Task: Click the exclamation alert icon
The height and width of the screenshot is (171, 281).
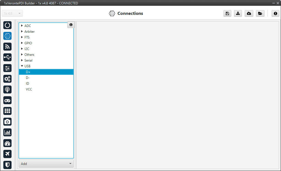Action: click(276, 13)
